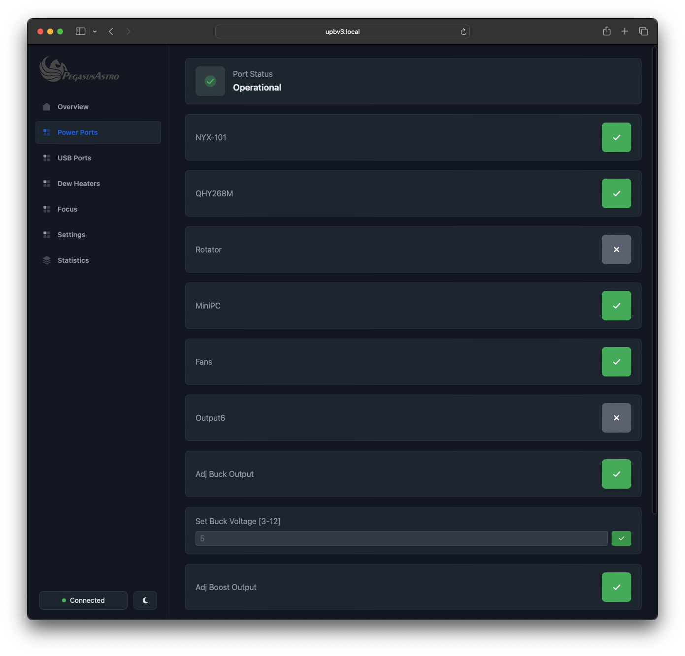This screenshot has height=656, width=685.
Task: Toggle MiniPC power output
Action: pyautogui.click(x=616, y=306)
